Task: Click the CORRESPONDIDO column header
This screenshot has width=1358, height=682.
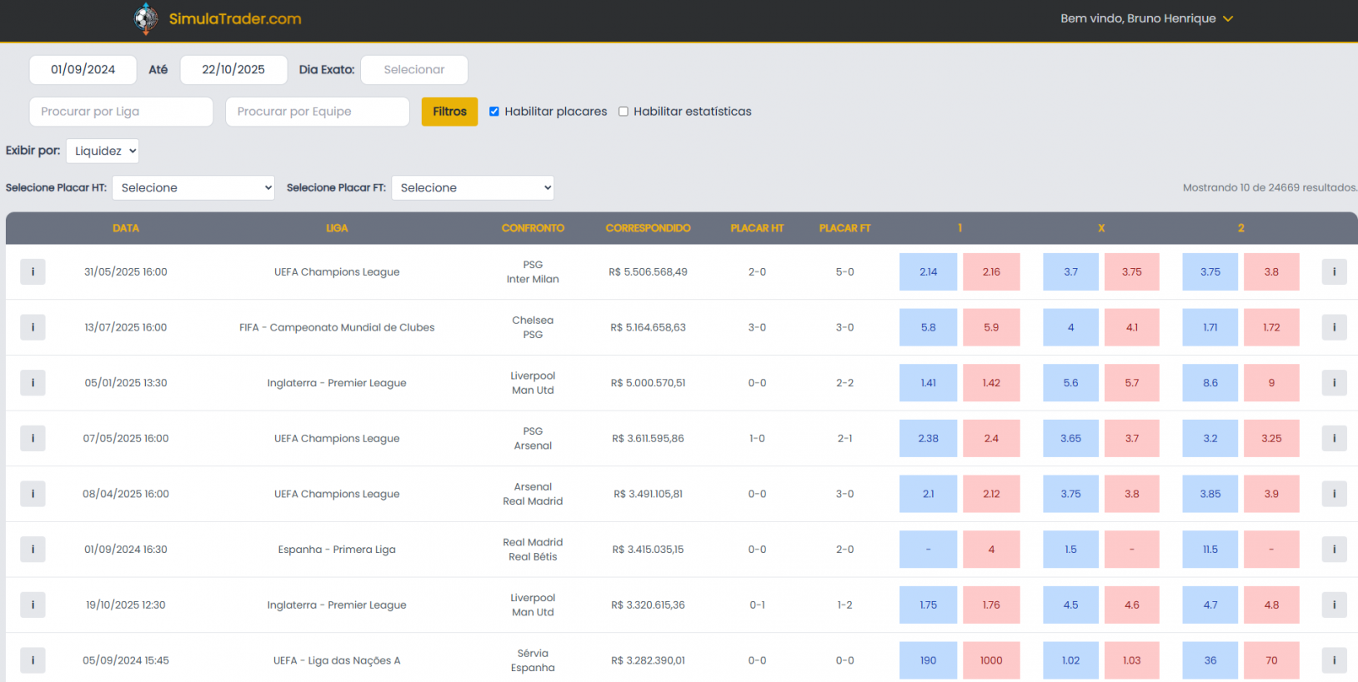Action: pyautogui.click(x=648, y=228)
